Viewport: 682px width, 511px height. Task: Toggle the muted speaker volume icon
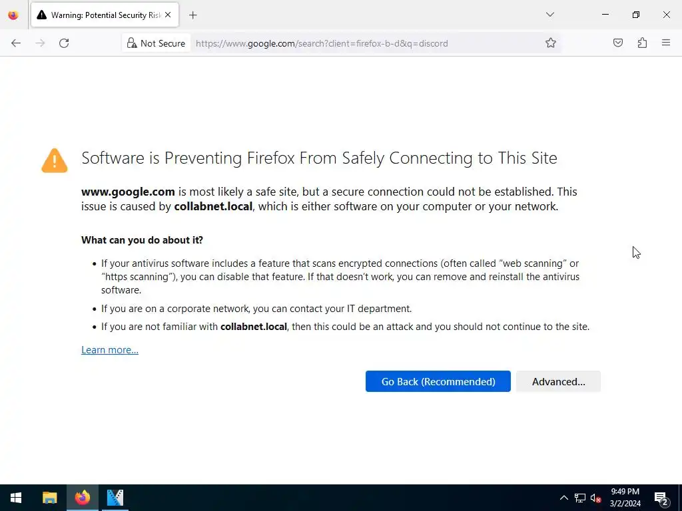(x=596, y=498)
